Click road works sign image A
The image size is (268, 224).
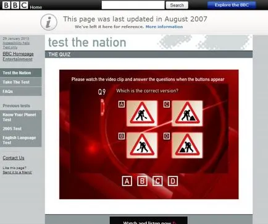click(142, 113)
